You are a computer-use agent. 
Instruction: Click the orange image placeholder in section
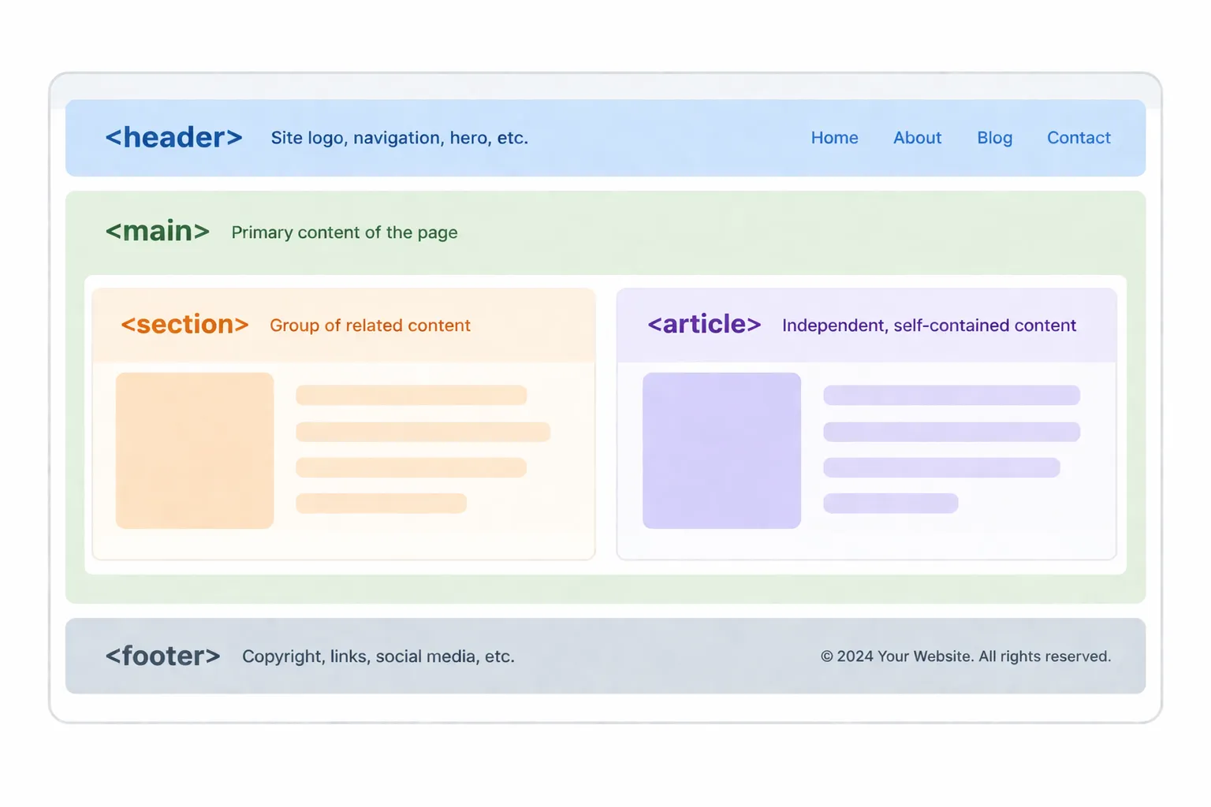194,451
